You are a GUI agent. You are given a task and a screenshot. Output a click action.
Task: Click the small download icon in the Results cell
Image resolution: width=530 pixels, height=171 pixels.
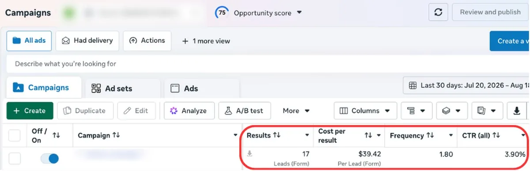point(250,154)
